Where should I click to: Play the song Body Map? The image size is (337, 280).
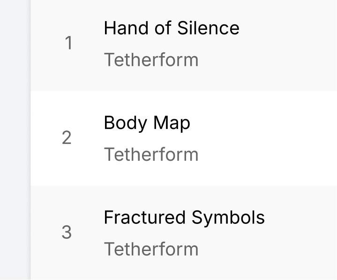(x=147, y=123)
